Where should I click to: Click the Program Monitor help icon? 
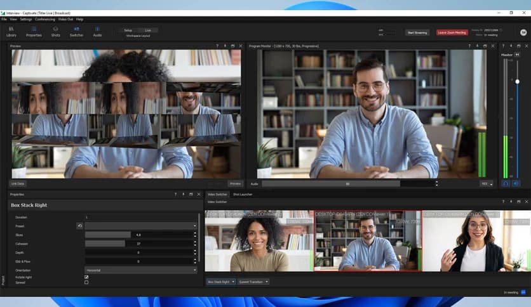tap(469, 46)
